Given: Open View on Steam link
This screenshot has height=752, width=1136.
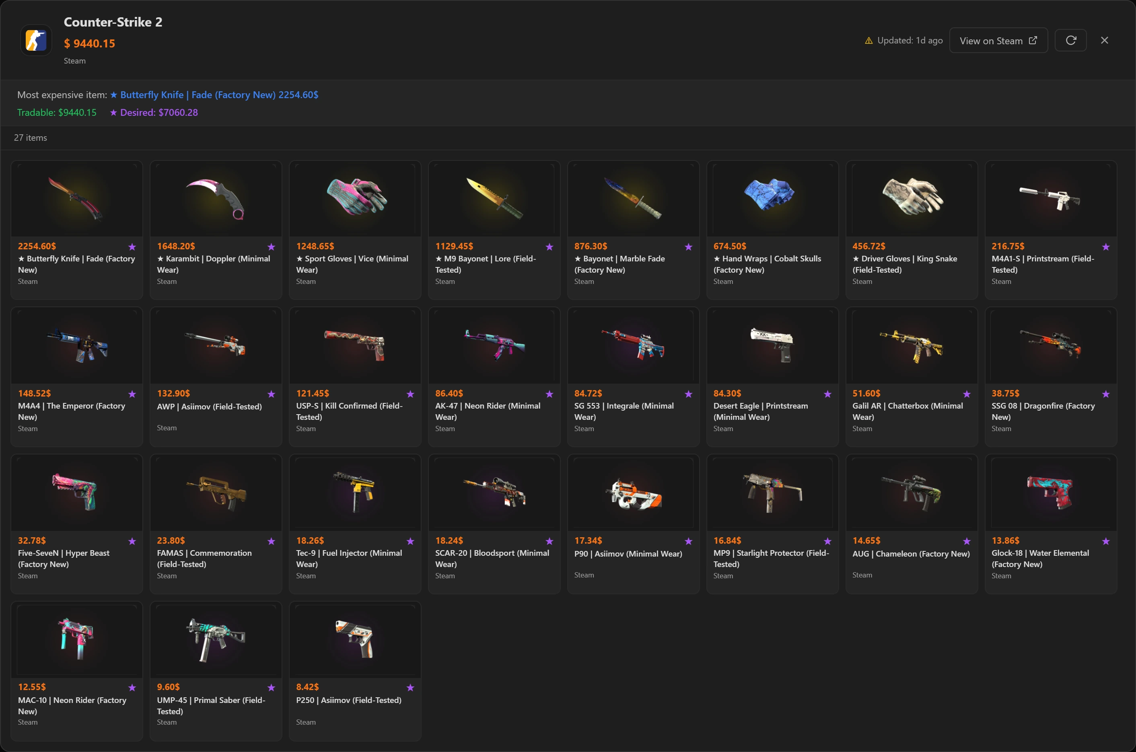Looking at the screenshot, I should [x=998, y=40].
